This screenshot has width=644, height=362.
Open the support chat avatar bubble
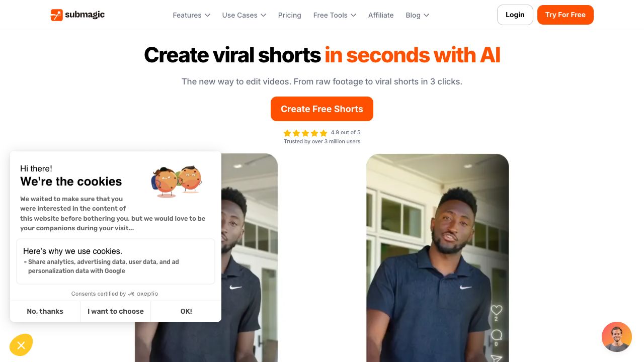tap(617, 337)
